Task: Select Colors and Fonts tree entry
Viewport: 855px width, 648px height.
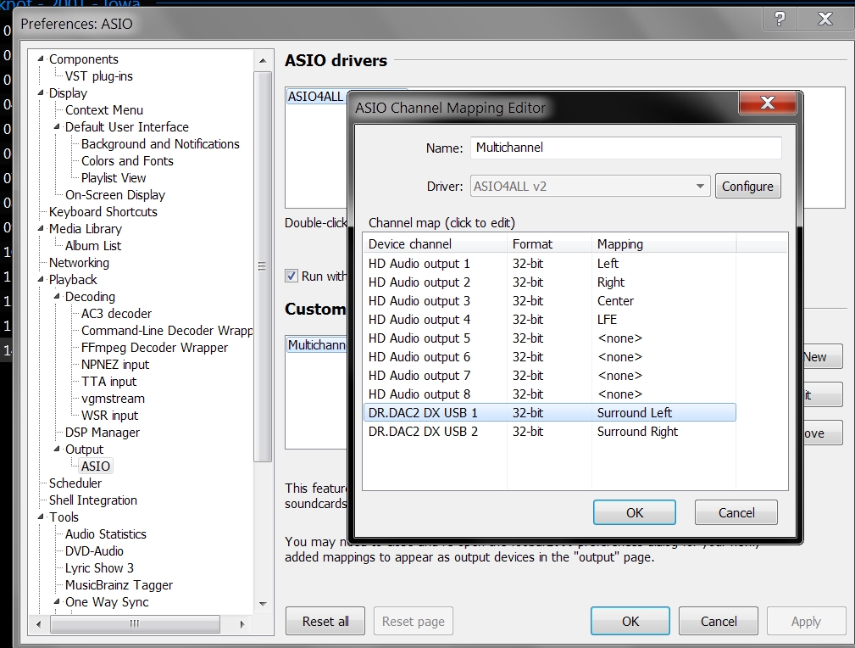Action: pos(127,161)
